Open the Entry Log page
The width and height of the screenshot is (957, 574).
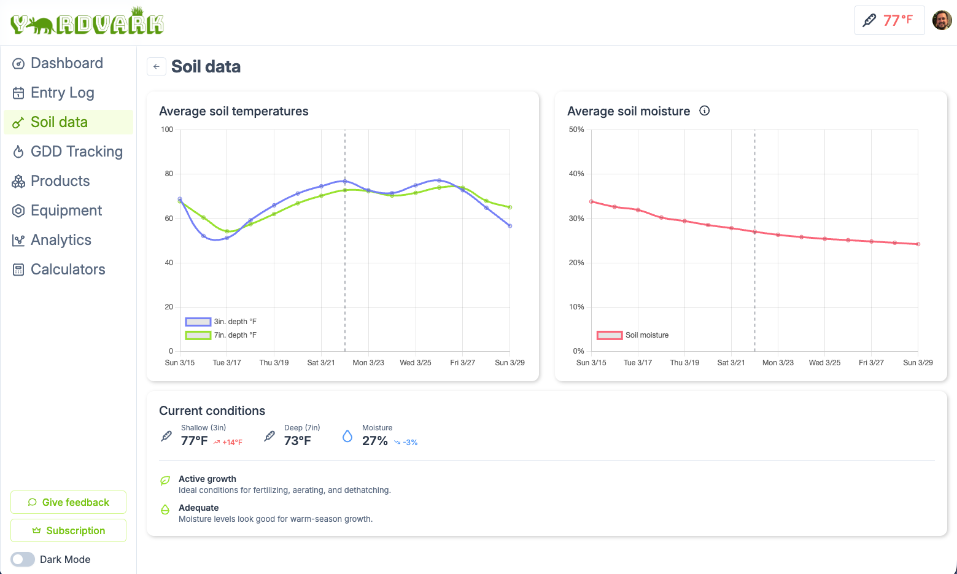[x=62, y=93]
